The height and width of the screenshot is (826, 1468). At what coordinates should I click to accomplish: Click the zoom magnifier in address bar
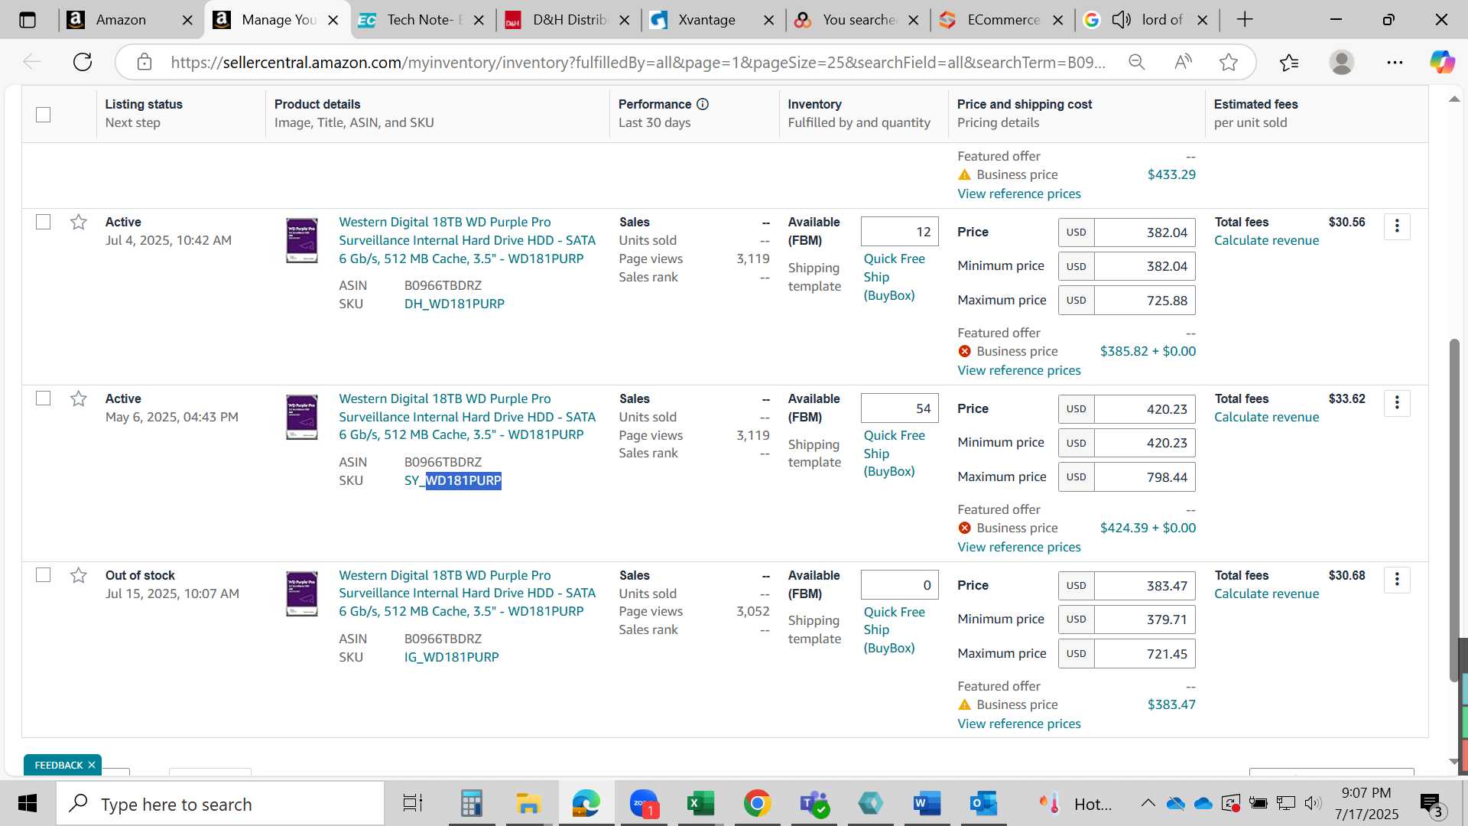[1137, 62]
